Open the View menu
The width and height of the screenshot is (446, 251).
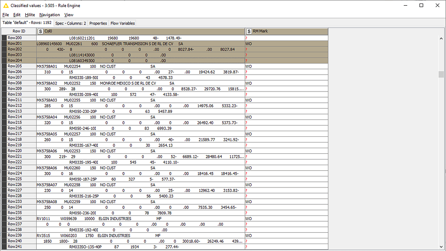pos(69,14)
